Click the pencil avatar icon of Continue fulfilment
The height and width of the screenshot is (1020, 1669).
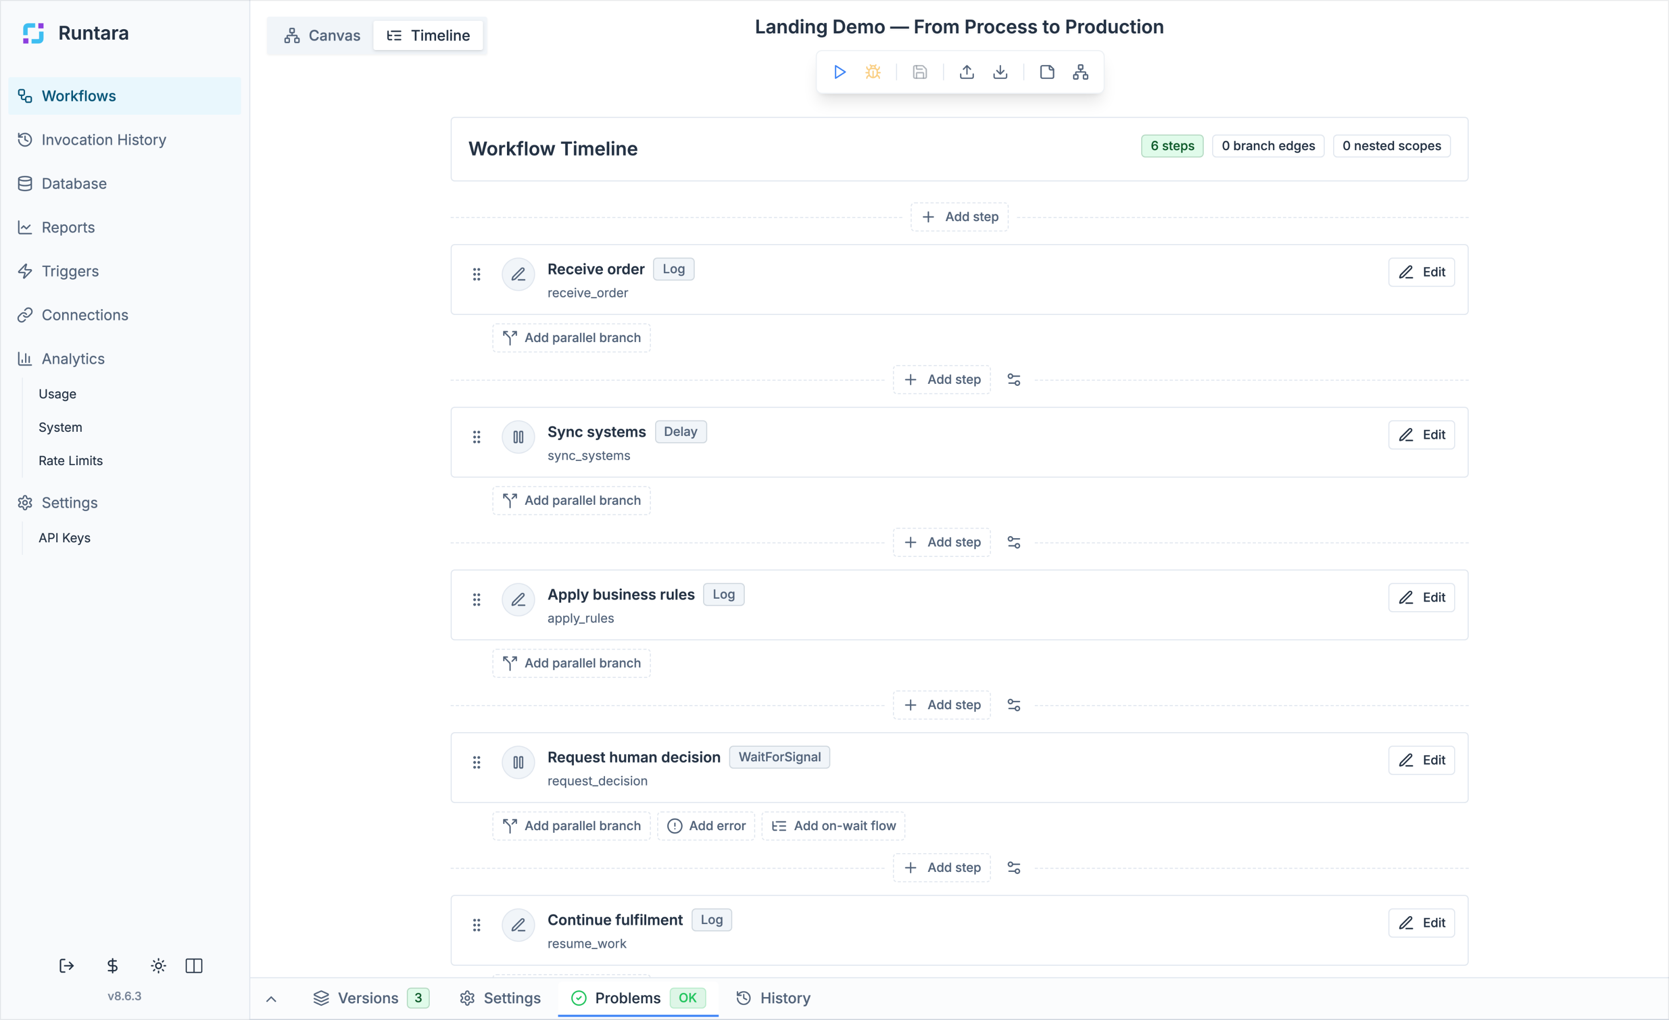click(518, 925)
